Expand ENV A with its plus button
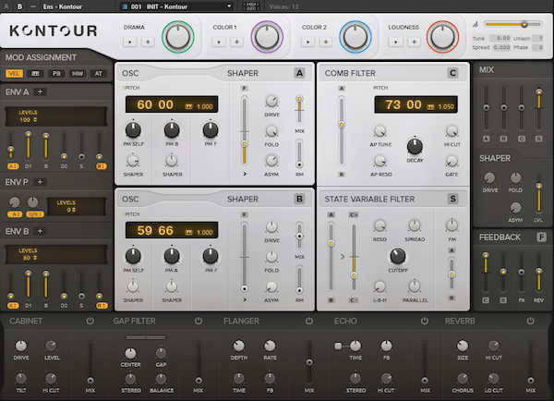This screenshot has height=401, width=554. (x=40, y=92)
